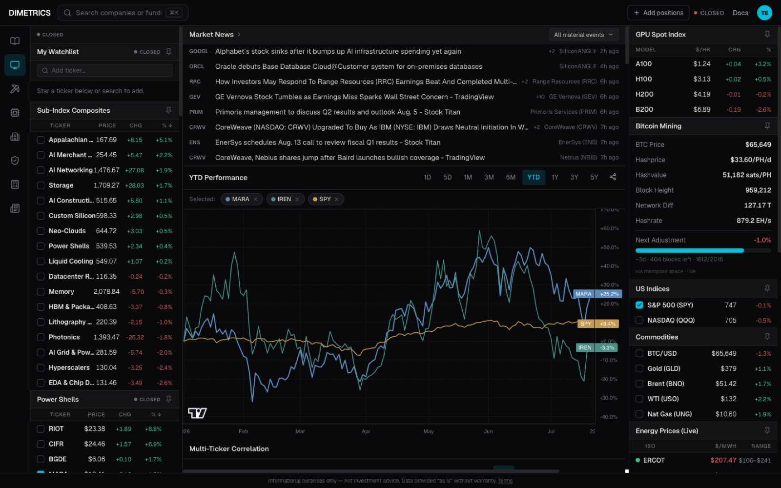Pin the US Indices panel
Image resolution: width=781 pixels, height=488 pixels.
[x=767, y=288]
